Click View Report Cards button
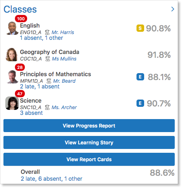182x188 pixels. 89,159
